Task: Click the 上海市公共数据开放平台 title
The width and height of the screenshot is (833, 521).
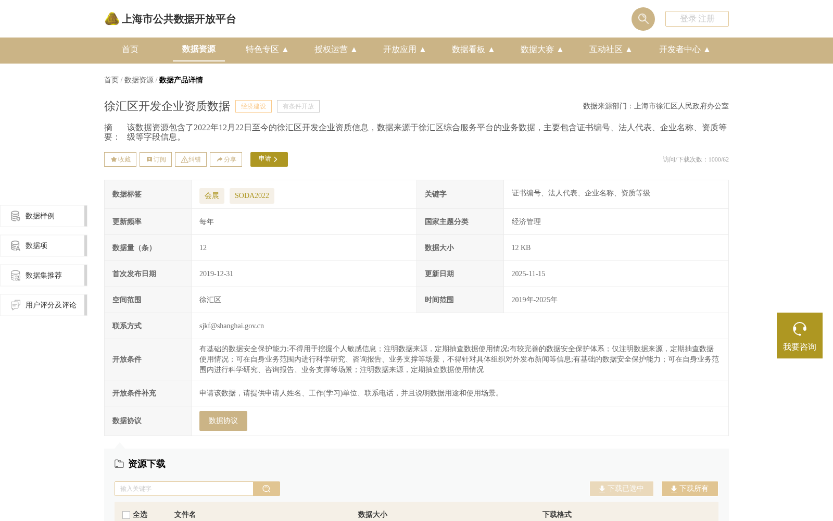Action: (179, 19)
